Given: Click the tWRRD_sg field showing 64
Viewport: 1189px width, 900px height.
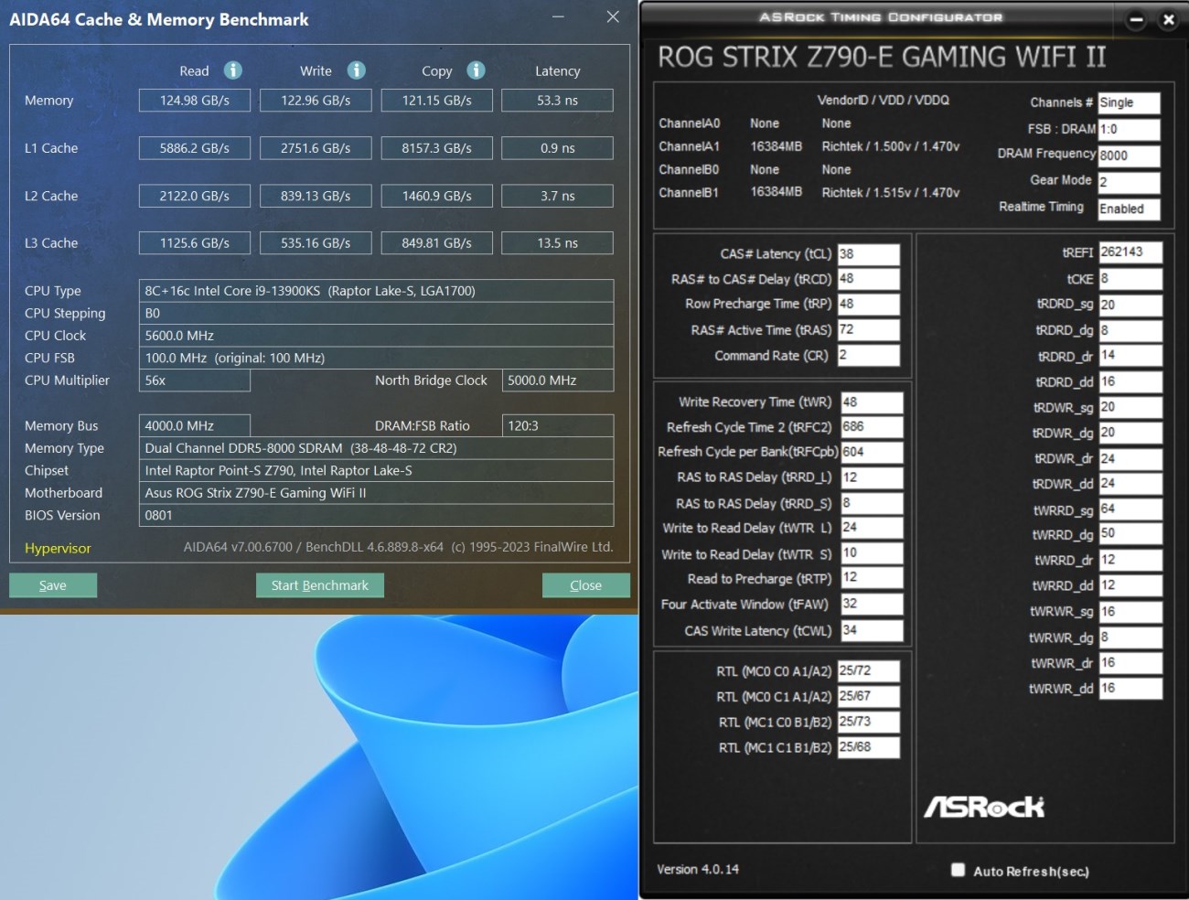Looking at the screenshot, I should (x=1130, y=509).
